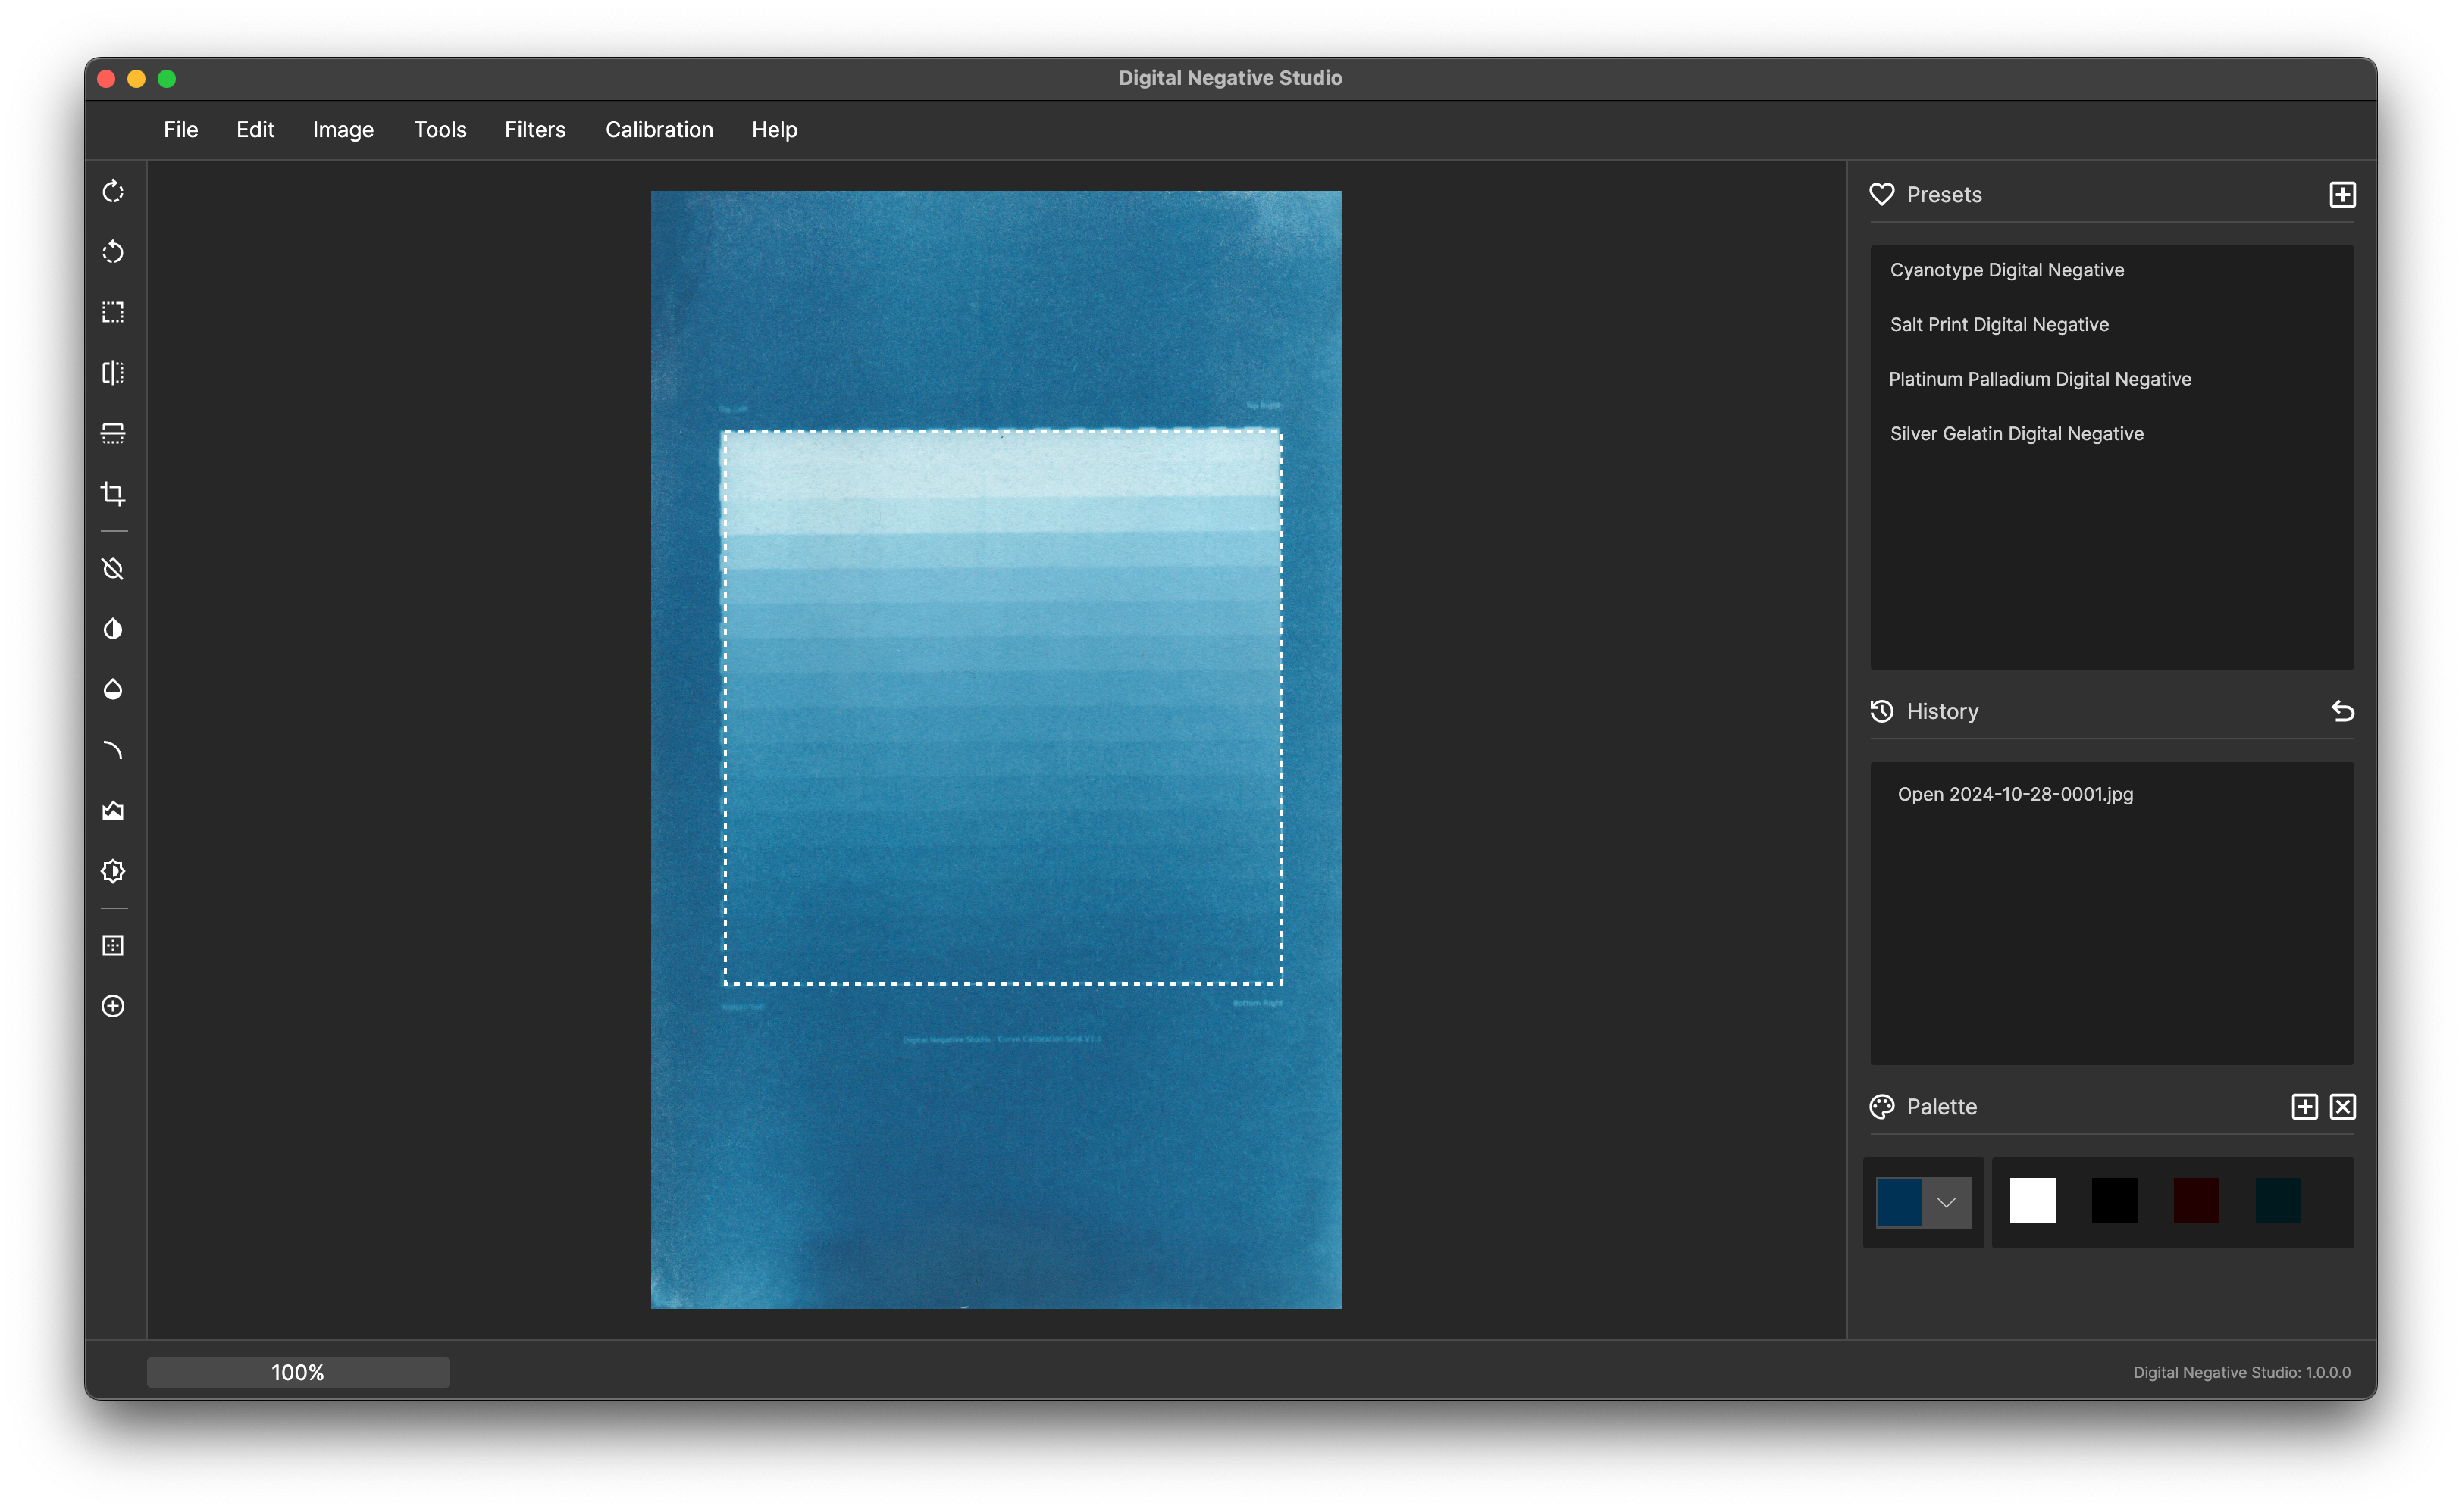Click the flip vertical tool icon
2462x1512 pixels.
click(x=113, y=433)
